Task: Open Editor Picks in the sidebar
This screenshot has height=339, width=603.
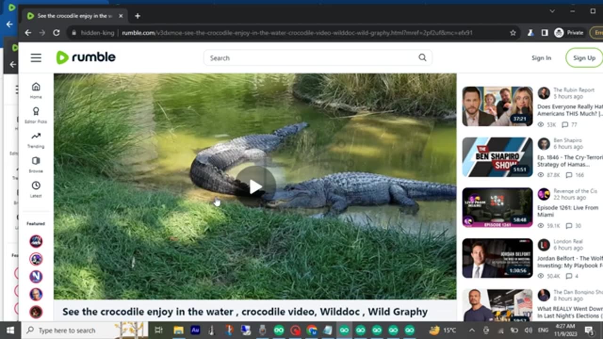Action: pyautogui.click(x=36, y=115)
